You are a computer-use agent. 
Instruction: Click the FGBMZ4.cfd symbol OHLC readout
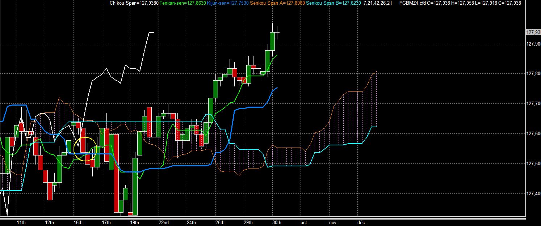(460, 3)
